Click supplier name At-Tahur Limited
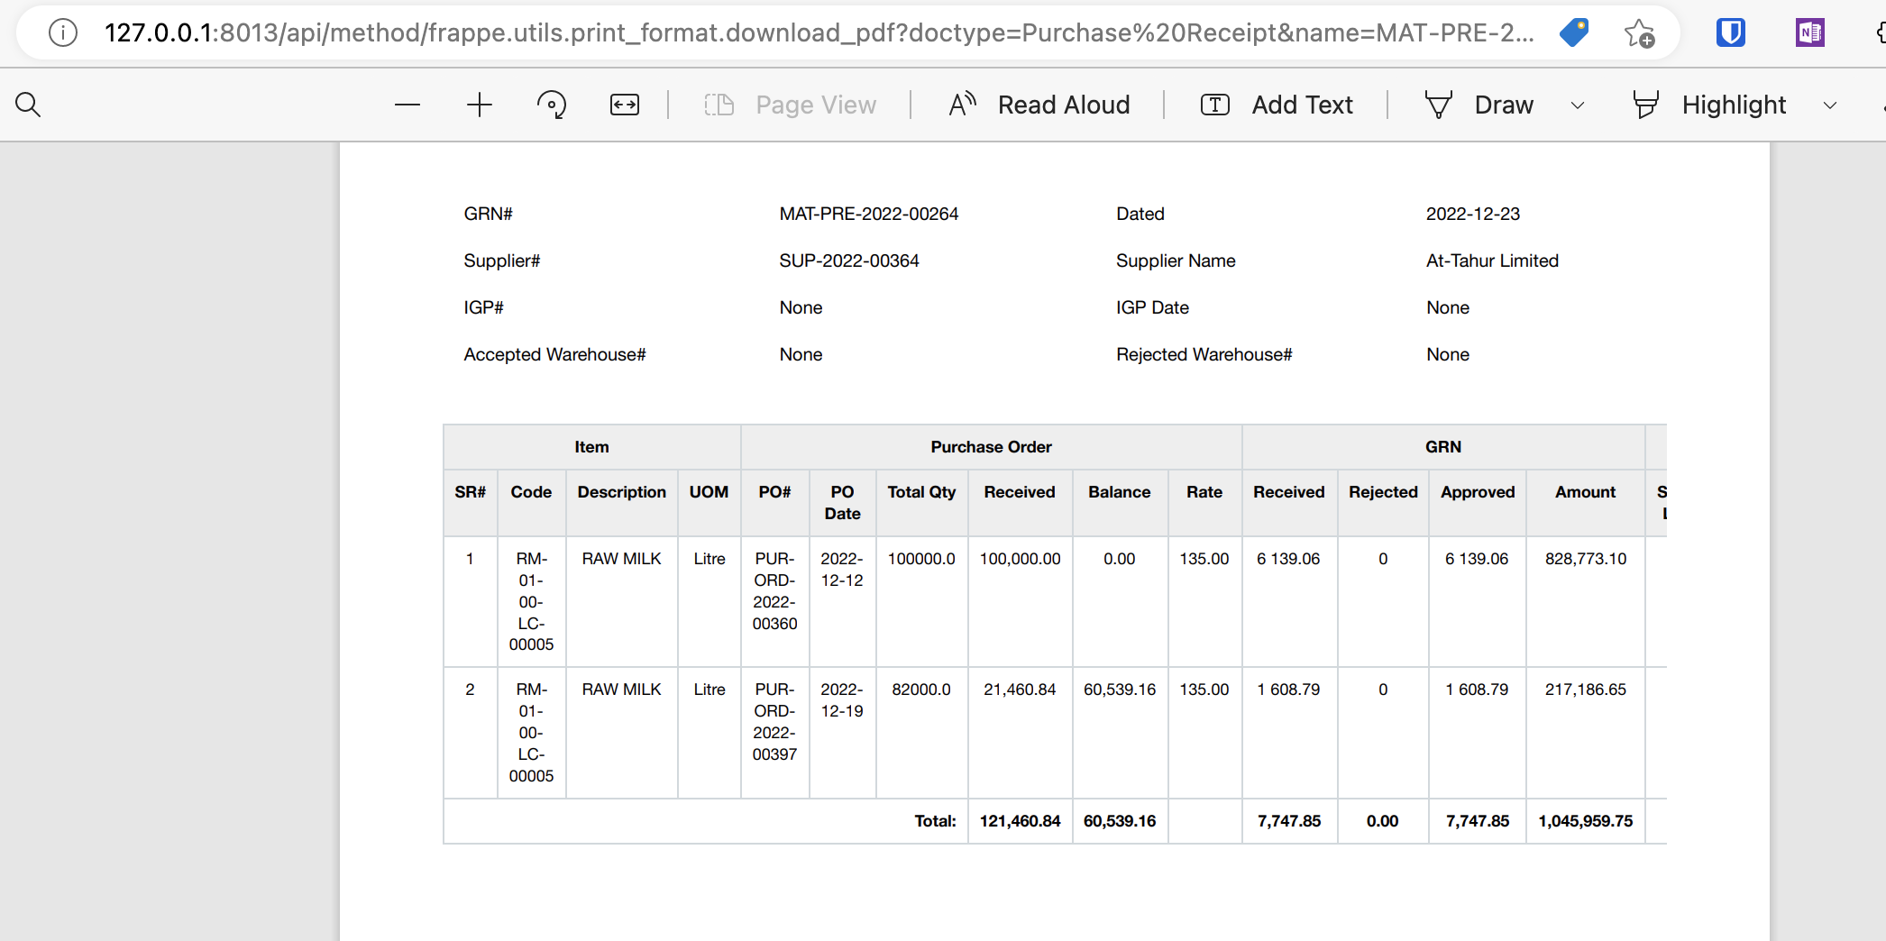 click(1492, 260)
